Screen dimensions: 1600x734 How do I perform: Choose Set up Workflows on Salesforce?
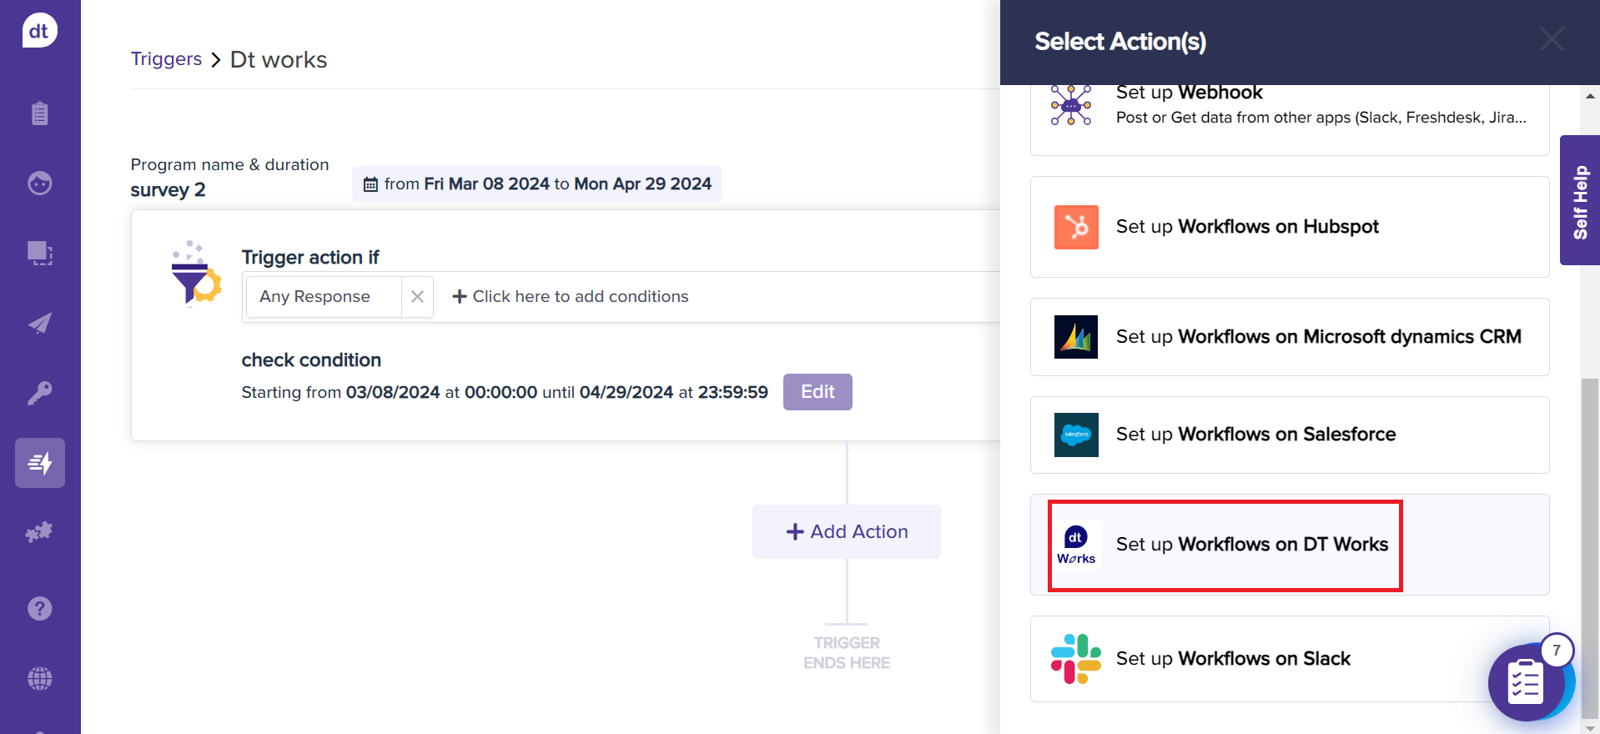pos(1289,435)
